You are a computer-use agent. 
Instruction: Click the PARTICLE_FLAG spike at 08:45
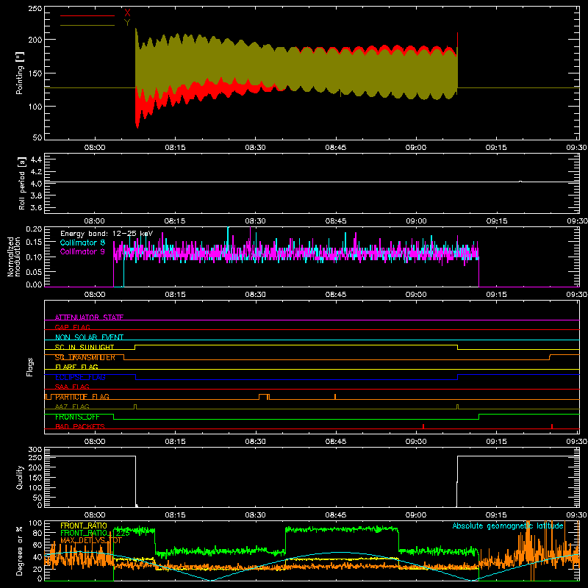(x=335, y=397)
